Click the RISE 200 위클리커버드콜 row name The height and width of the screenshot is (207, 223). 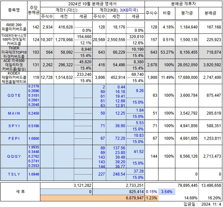click(14, 27)
